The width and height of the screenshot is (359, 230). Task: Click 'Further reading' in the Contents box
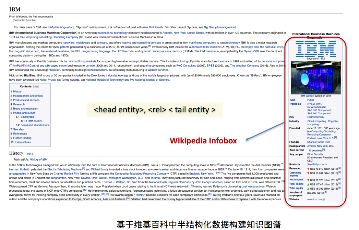[22, 138]
